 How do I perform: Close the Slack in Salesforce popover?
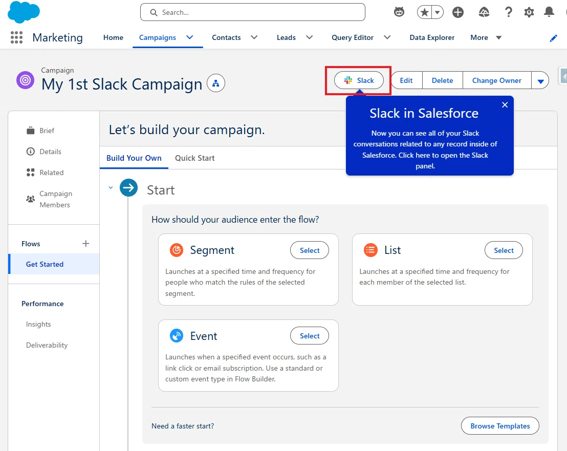tap(505, 105)
